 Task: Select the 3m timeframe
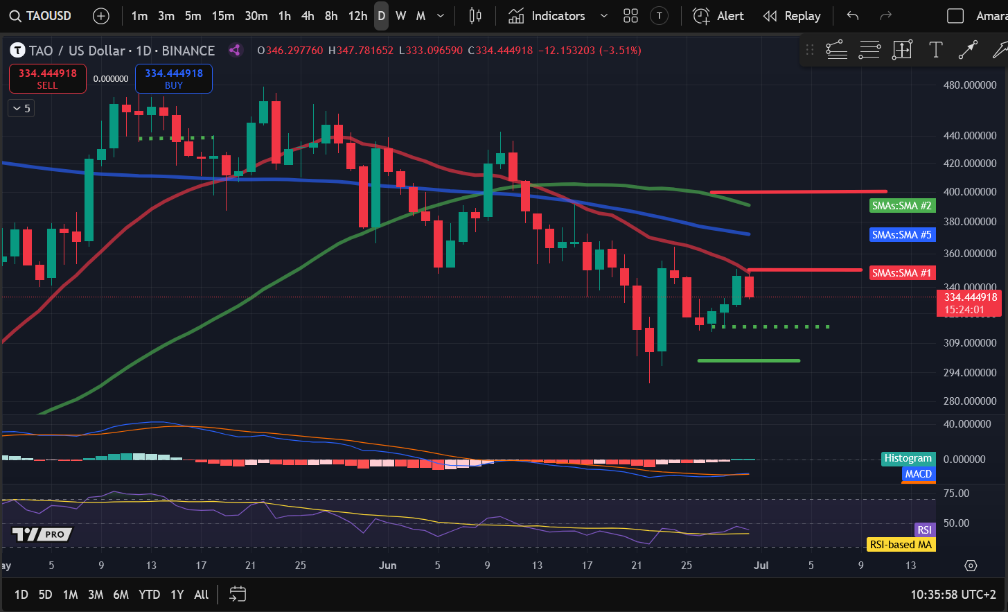166,16
